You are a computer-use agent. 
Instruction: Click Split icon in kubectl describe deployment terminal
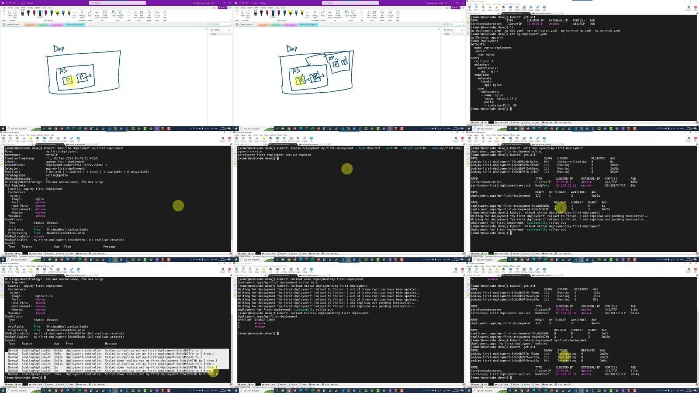tap(44, 139)
